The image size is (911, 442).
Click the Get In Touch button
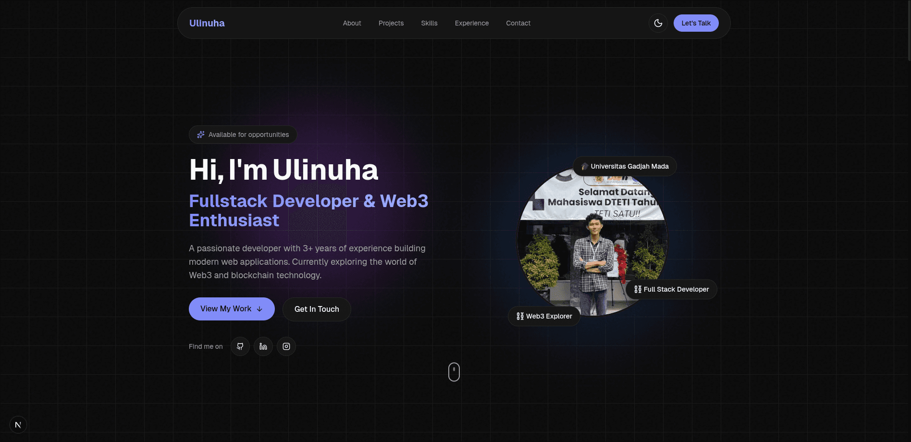317,309
